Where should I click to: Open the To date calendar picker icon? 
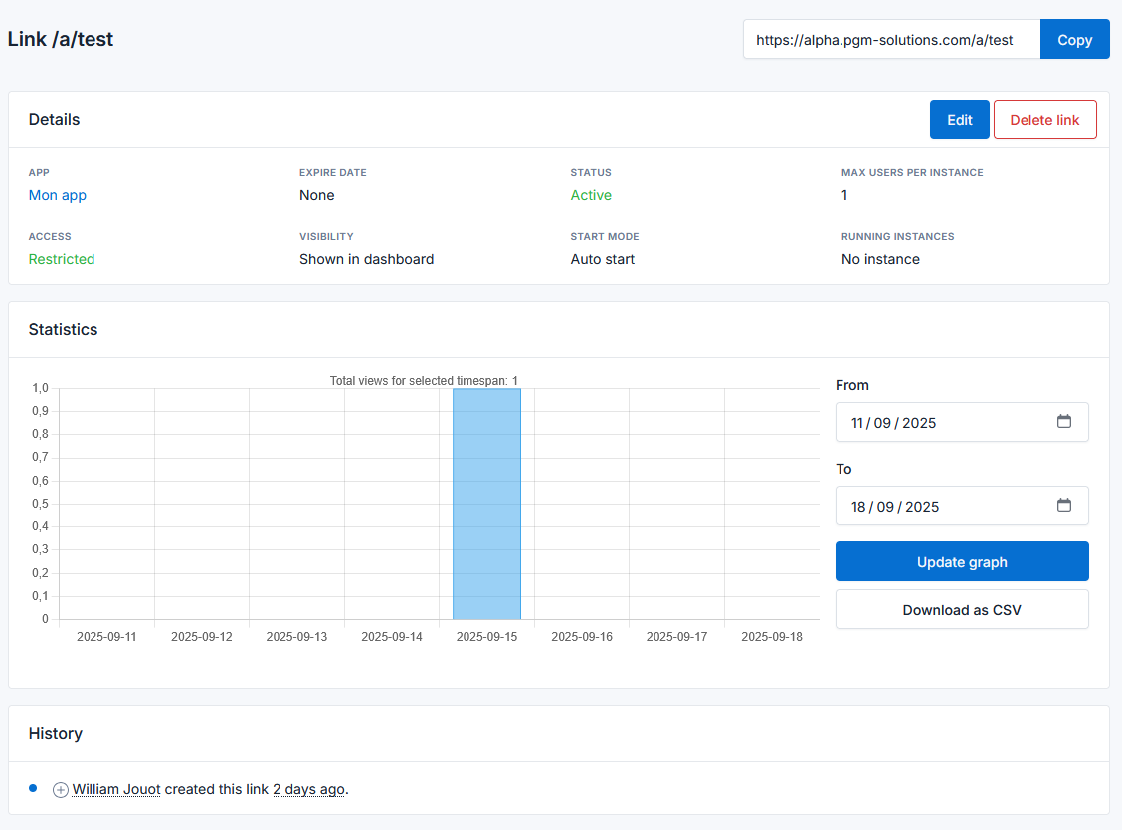[1064, 506]
